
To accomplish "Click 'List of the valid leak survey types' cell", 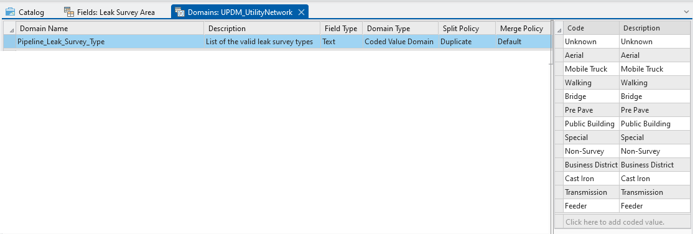I will [262, 42].
